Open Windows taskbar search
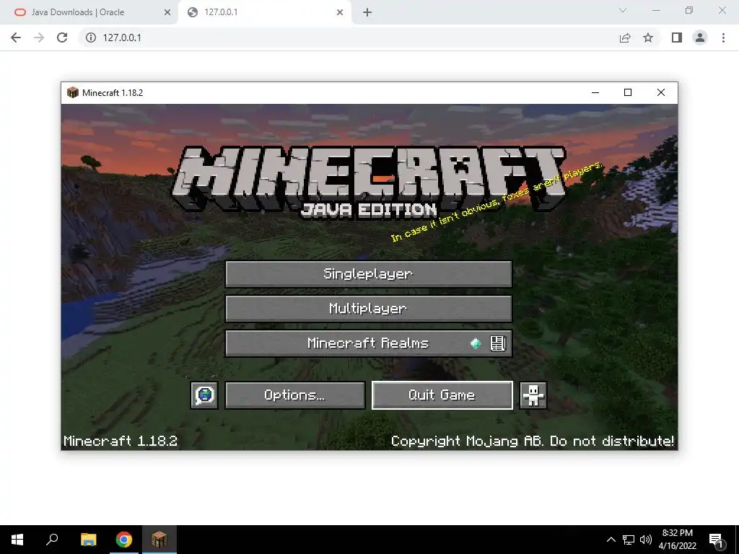Viewport: 739px width, 554px height. 52,540
